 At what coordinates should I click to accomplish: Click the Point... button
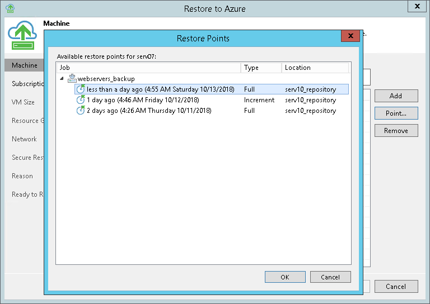point(396,113)
